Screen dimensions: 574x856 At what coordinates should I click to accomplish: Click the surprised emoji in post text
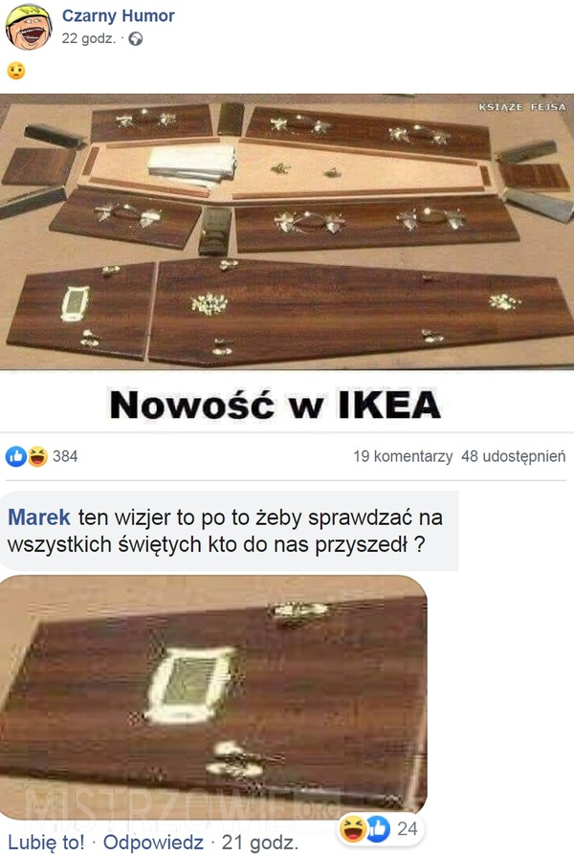click(x=16, y=71)
